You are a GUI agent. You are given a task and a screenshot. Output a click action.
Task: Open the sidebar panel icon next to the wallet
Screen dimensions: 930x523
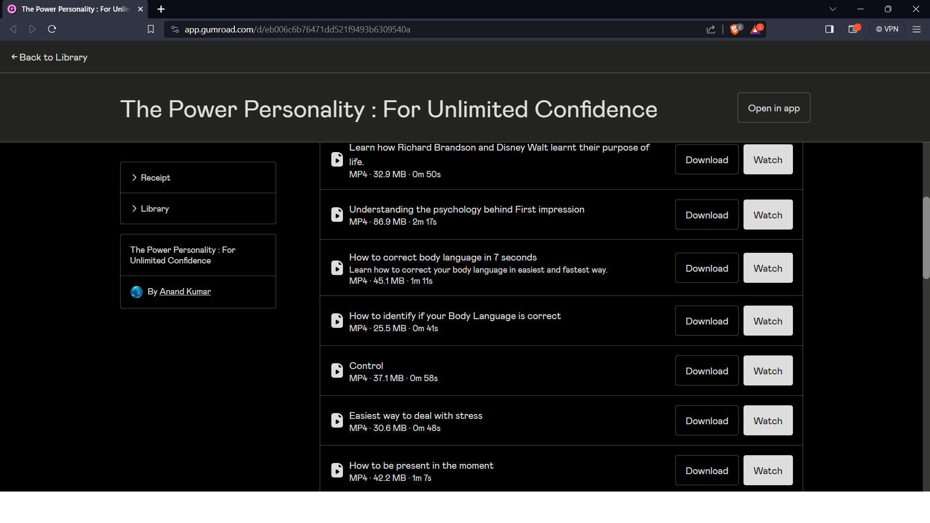tap(829, 29)
